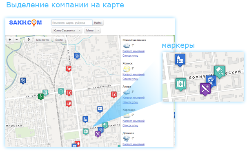
Task: Click the SAKH.COM logo
Action: click(x=25, y=23)
